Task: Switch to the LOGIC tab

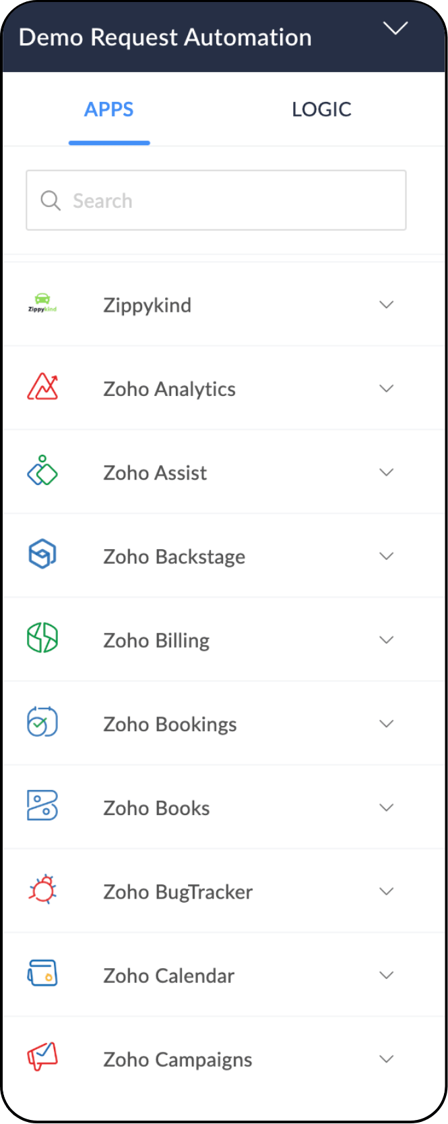Action: pos(321,109)
